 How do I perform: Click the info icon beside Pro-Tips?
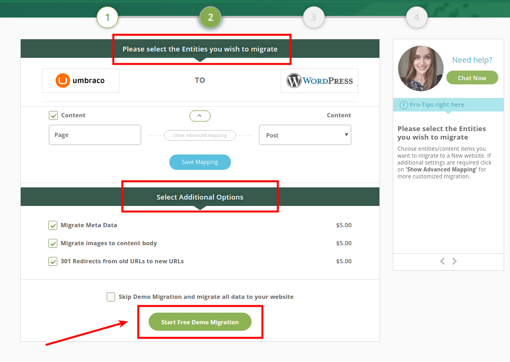pos(403,105)
